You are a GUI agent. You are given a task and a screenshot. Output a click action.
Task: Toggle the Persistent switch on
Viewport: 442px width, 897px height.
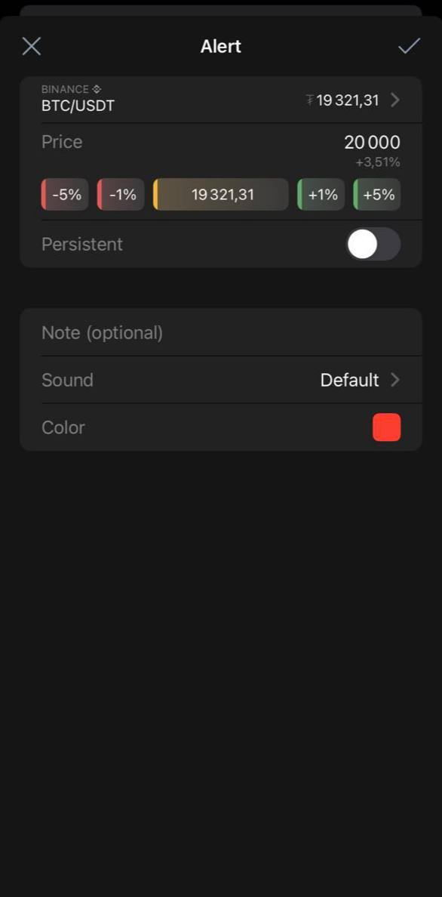(373, 245)
